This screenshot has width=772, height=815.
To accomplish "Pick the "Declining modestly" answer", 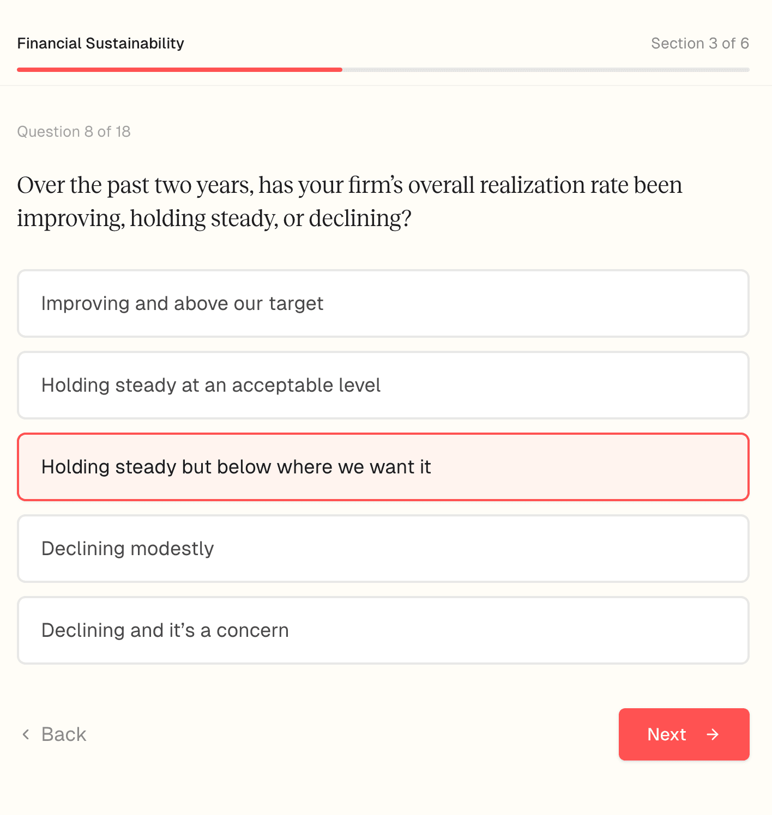I will (383, 549).
